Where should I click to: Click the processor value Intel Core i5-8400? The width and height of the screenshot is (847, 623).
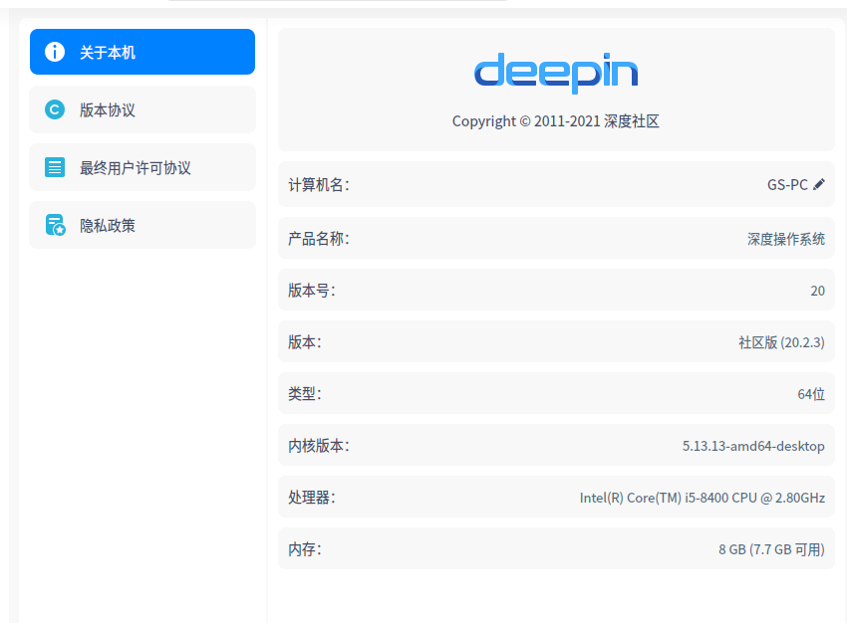coord(703,498)
